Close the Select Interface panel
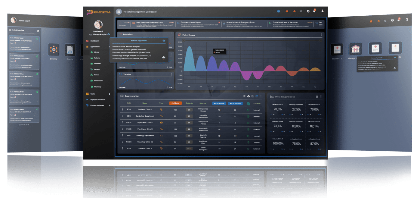The image size is (420, 198). [x=38, y=31]
